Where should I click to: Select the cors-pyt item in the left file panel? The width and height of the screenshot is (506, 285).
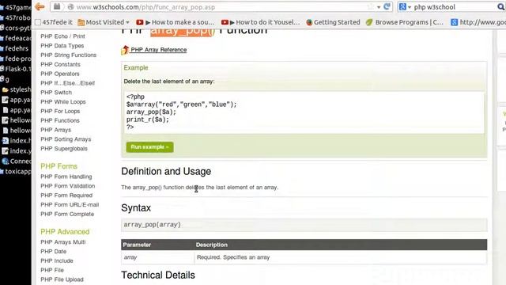click(x=16, y=28)
